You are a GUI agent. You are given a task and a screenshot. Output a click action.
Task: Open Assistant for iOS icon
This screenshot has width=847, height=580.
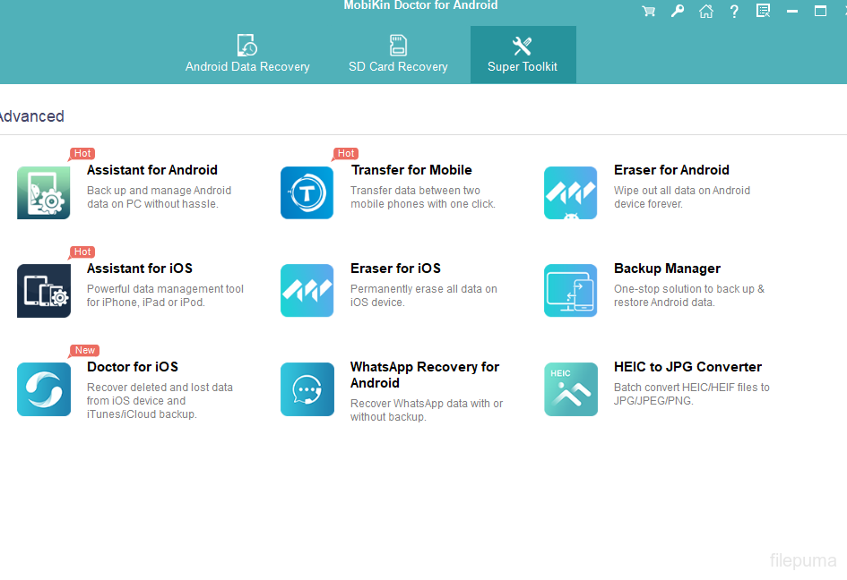43,291
